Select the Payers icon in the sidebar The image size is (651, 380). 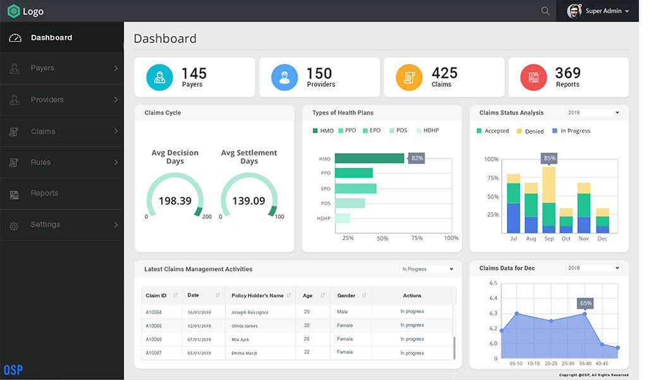14,68
